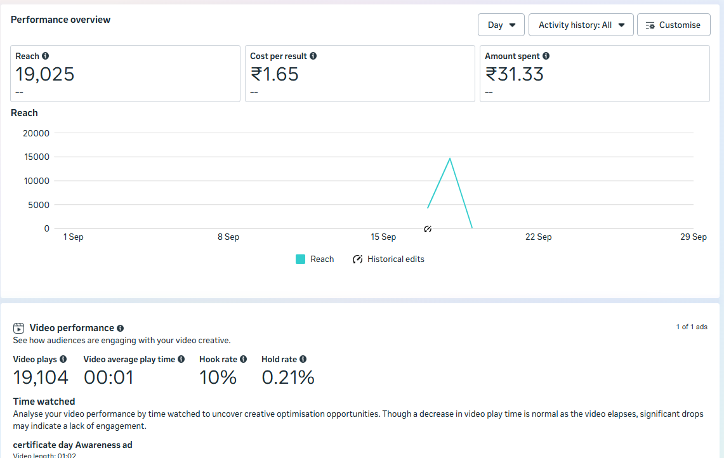Click the Reach legend label text
The height and width of the screenshot is (458, 724).
(x=322, y=259)
